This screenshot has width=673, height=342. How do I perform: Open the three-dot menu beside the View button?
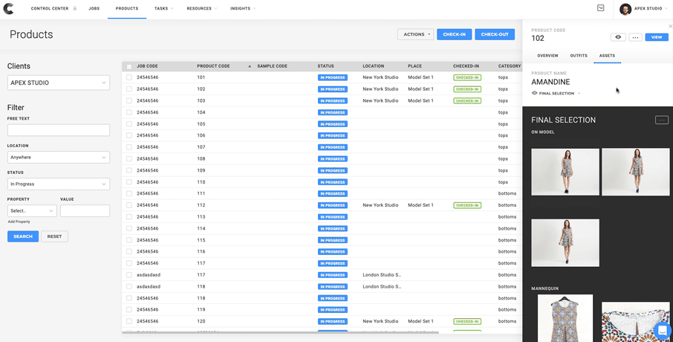635,37
